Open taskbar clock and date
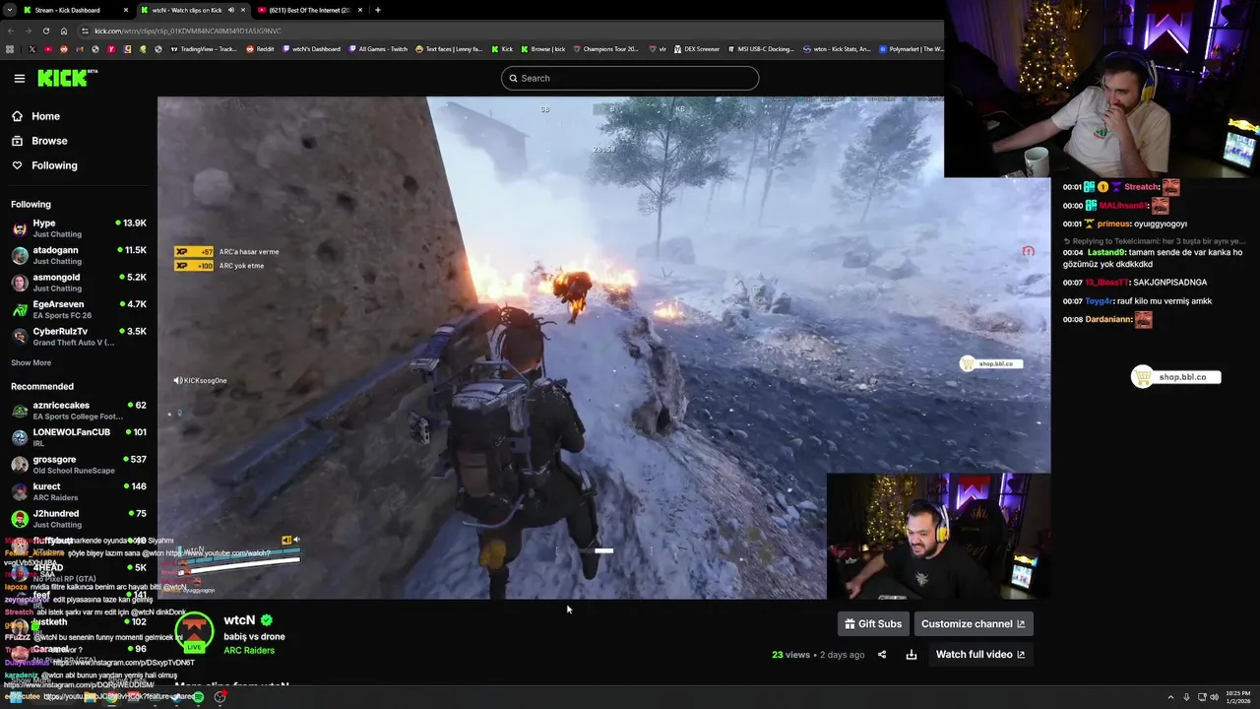This screenshot has height=709, width=1260. coord(1238,696)
